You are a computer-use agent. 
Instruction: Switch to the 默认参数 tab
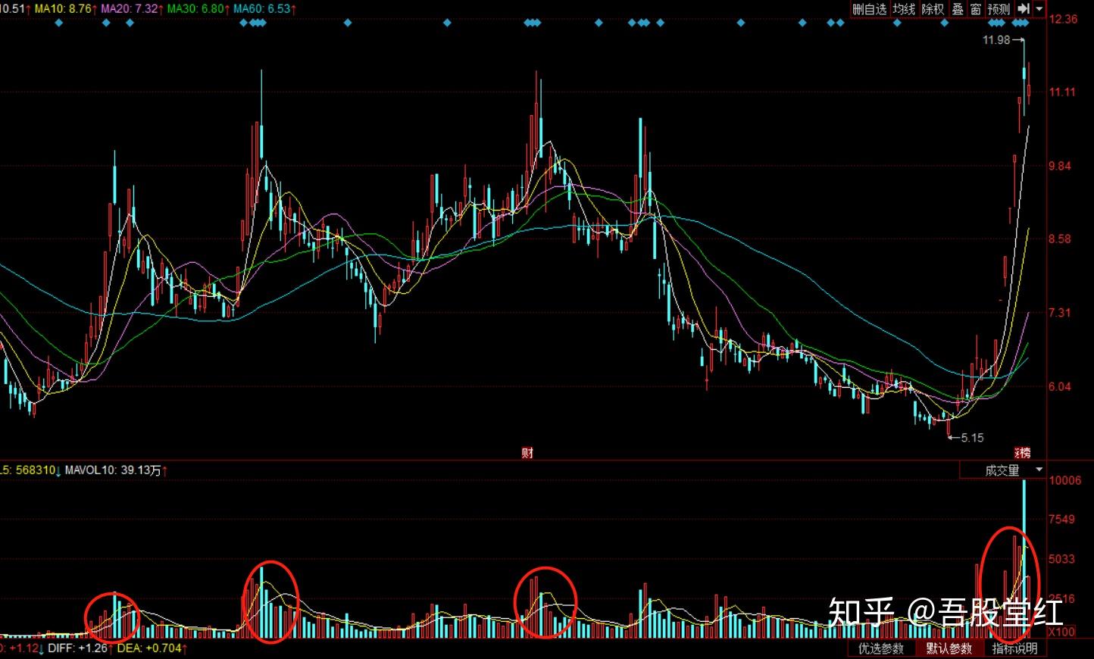click(x=949, y=648)
